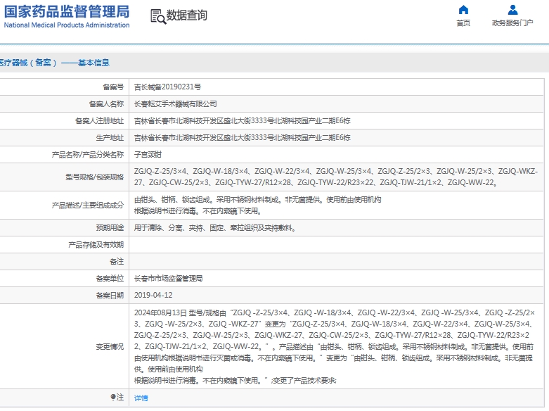Click the 备案日期 row label

110,296
